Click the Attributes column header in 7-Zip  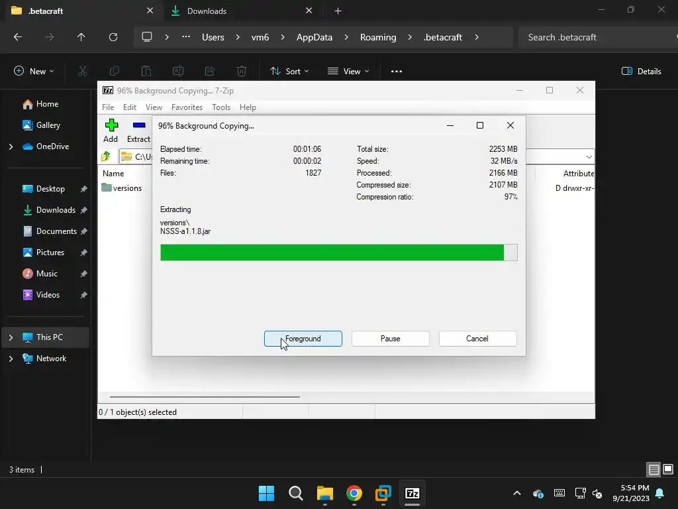[578, 174]
